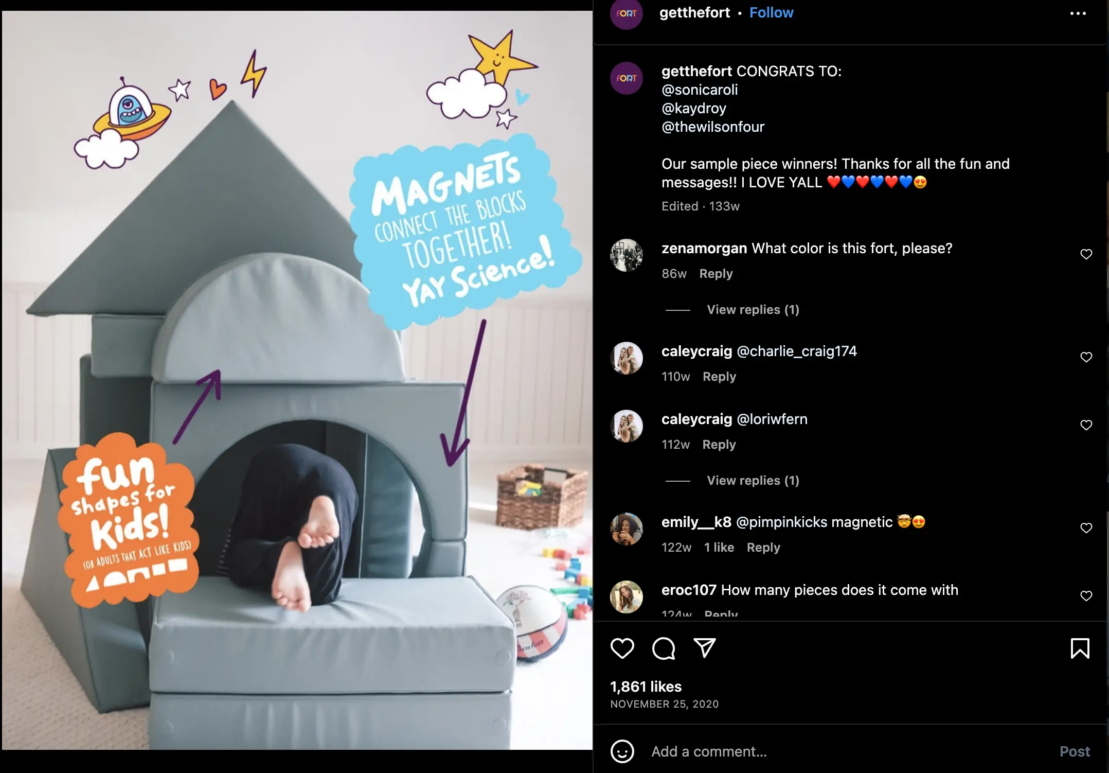1109x773 pixels.
Task: Open comments via speech bubble icon
Action: [664, 648]
